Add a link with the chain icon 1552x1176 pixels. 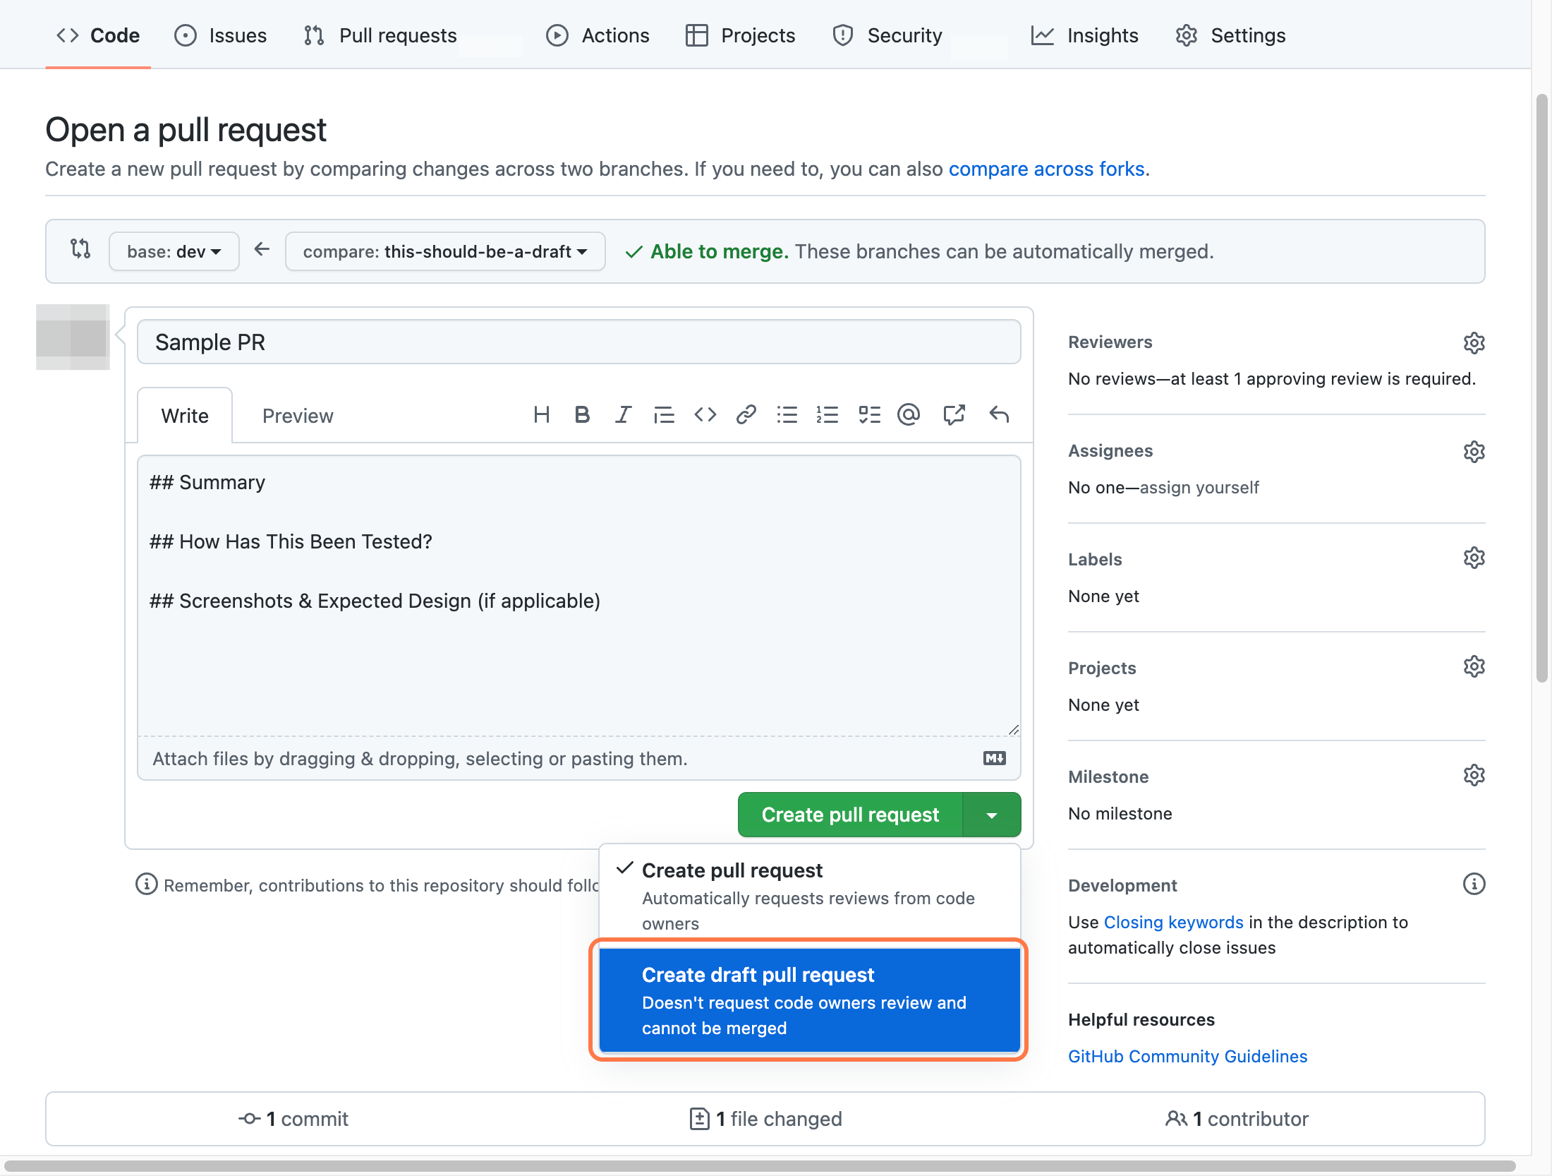pos(746,415)
